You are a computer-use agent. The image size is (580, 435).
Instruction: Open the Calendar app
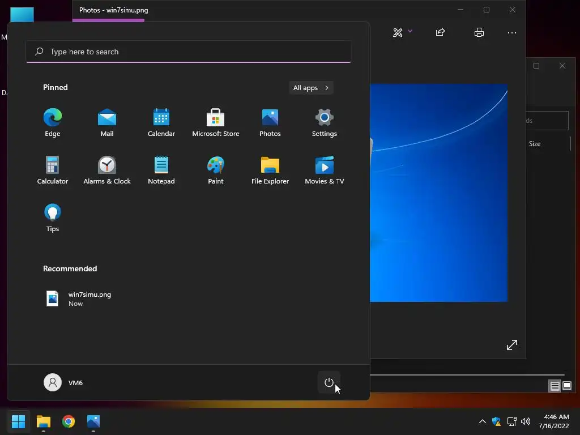pyautogui.click(x=161, y=123)
